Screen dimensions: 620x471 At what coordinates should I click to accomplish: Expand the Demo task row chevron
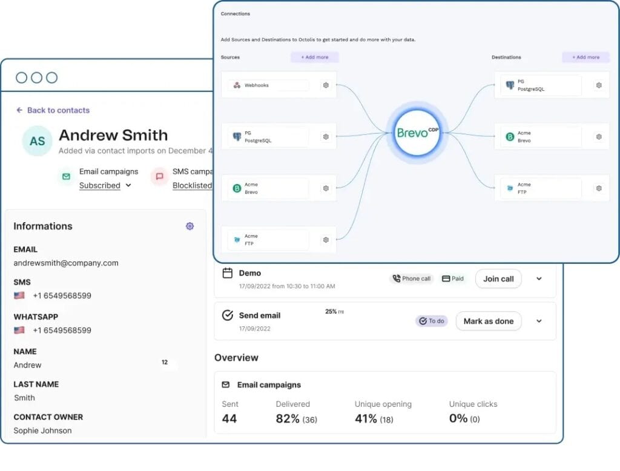(x=539, y=279)
